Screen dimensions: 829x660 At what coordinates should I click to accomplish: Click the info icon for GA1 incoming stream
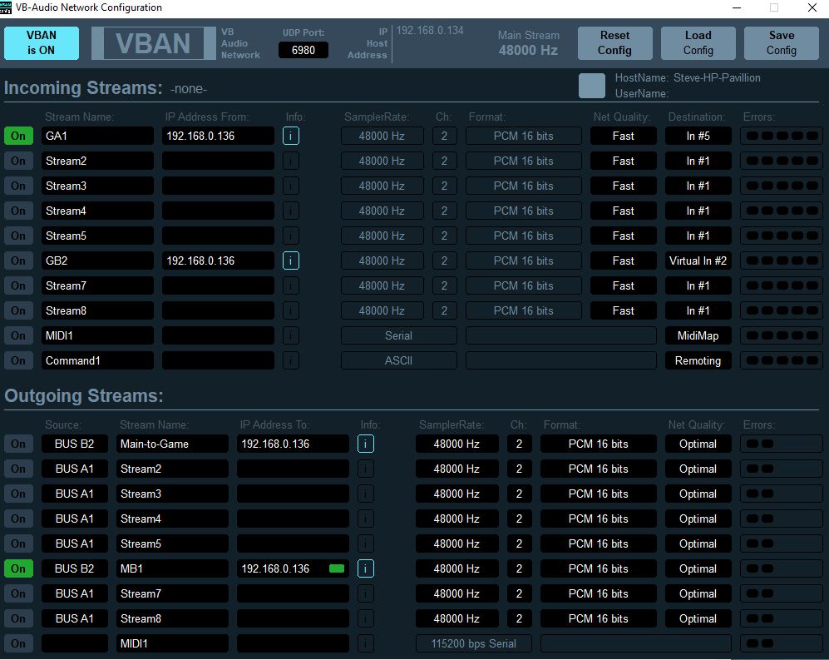tap(291, 136)
